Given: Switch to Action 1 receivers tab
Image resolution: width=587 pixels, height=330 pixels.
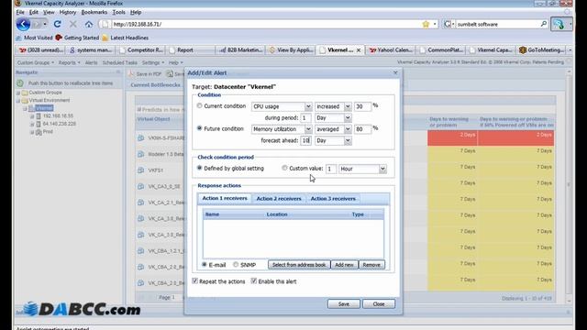Looking at the screenshot, I should pos(225,198).
